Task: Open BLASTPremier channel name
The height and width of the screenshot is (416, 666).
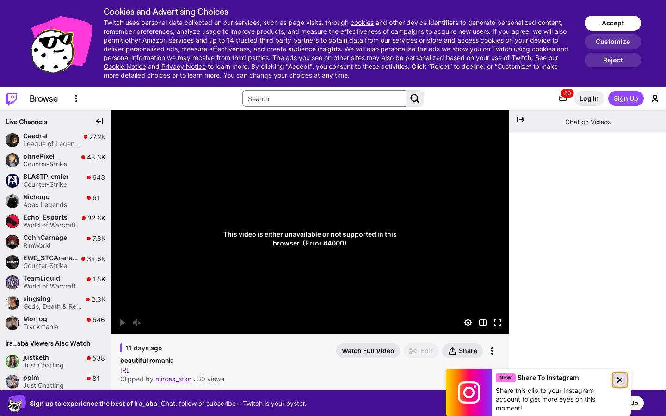Action: click(46, 177)
